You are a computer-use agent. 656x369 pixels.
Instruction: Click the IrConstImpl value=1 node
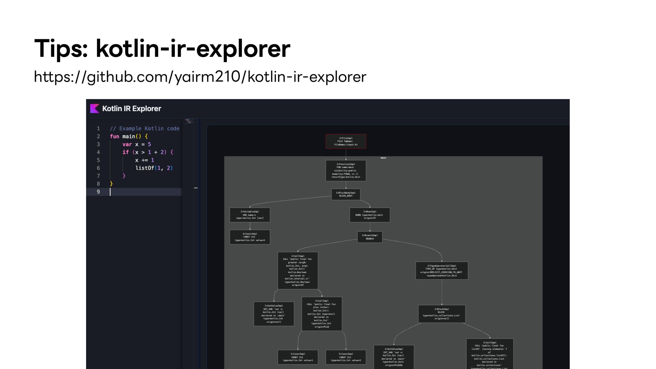click(298, 357)
